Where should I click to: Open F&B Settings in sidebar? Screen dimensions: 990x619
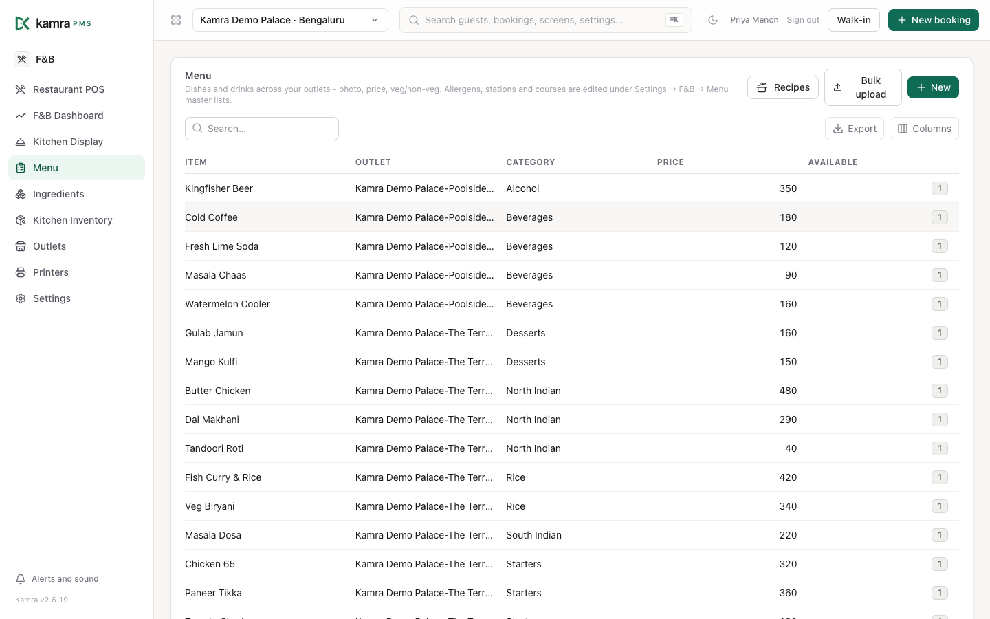pos(76,298)
